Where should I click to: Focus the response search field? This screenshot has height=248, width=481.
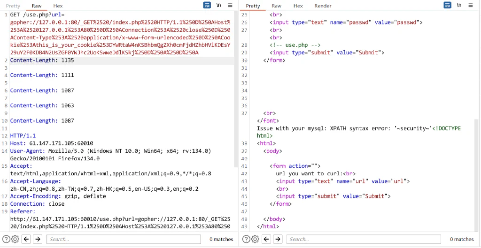click(x=364, y=239)
